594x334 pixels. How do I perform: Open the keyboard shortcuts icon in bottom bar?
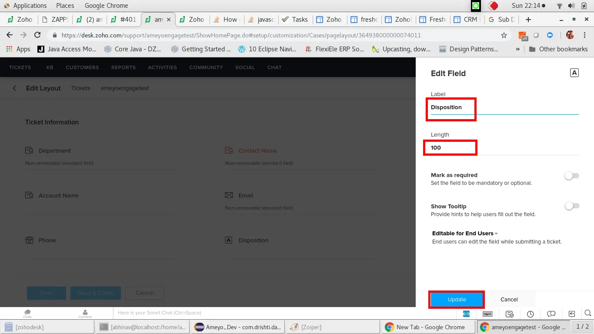487,314
